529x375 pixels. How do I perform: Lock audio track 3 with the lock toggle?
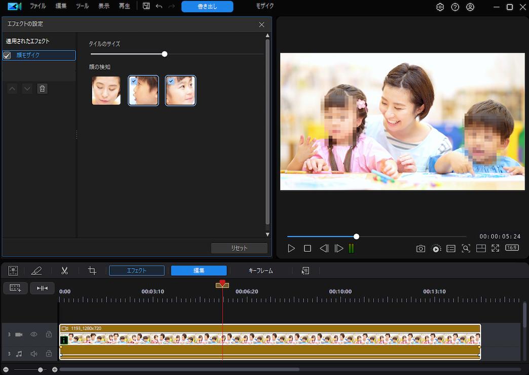click(49, 354)
